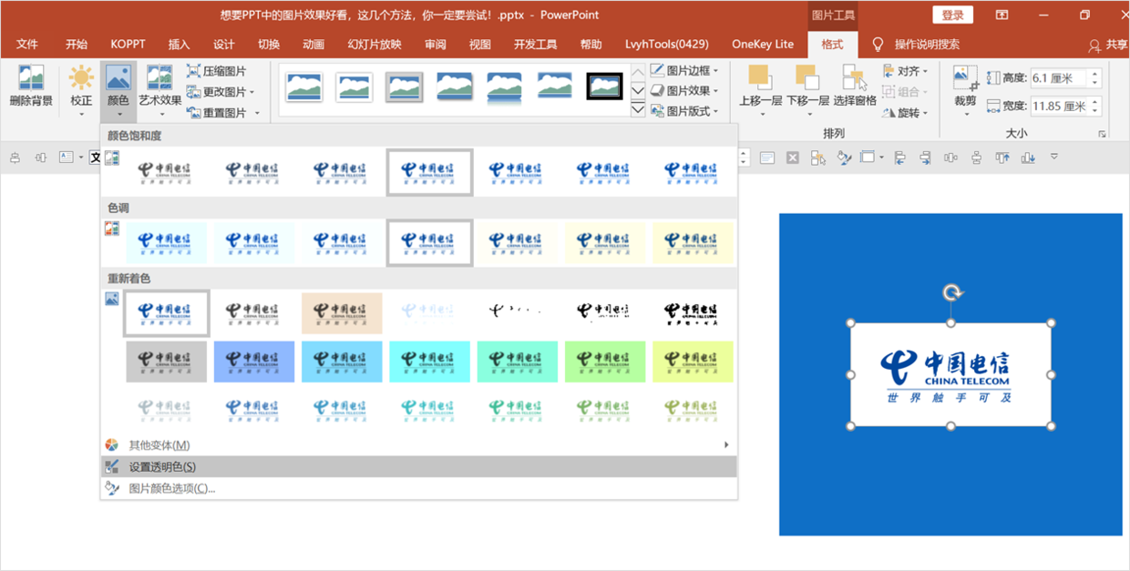The height and width of the screenshot is (571, 1130).
Task: Click the format painter bucket icon in quick toolbar
Action: click(x=845, y=158)
